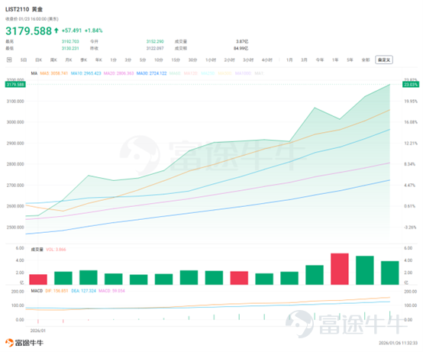Image resolution: width=423 pixels, height=352 pixels.
Task: Enable the faded MA250 indicator
Action: 208,73
